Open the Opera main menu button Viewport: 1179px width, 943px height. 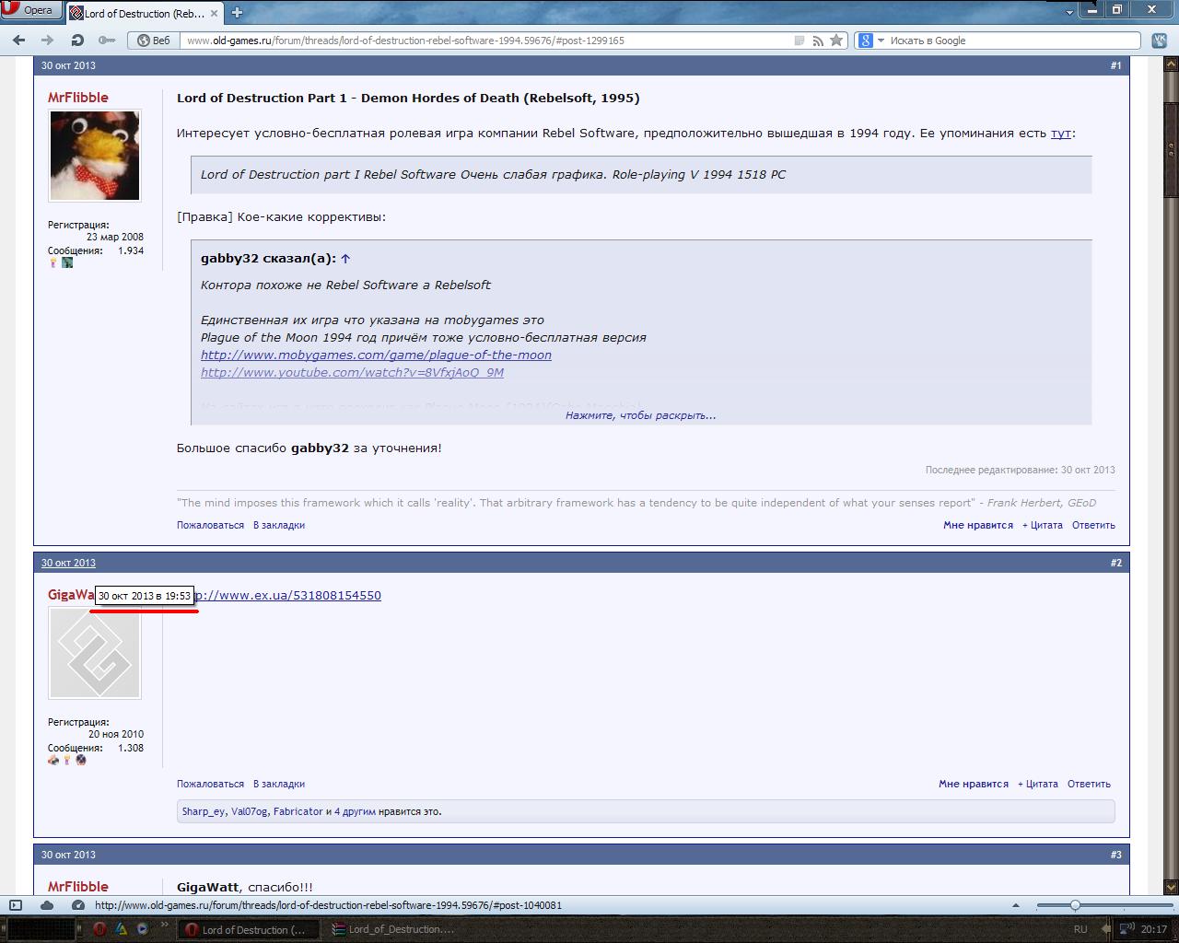pyautogui.click(x=30, y=10)
